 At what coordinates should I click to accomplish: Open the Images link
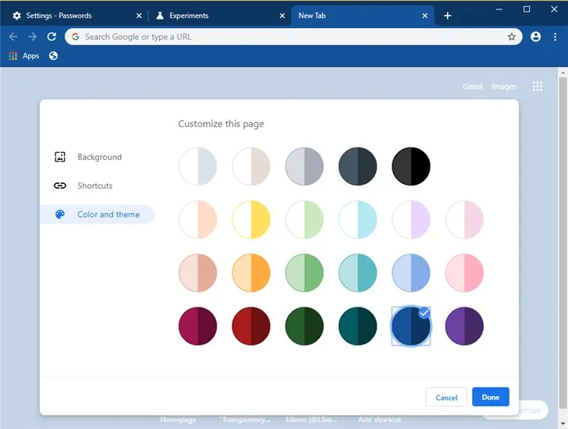(x=504, y=87)
